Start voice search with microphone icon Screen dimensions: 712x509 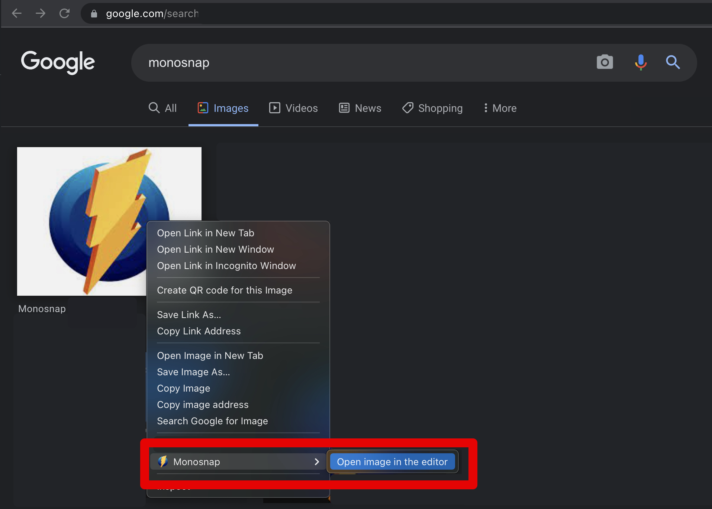click(x=641, y=62)
